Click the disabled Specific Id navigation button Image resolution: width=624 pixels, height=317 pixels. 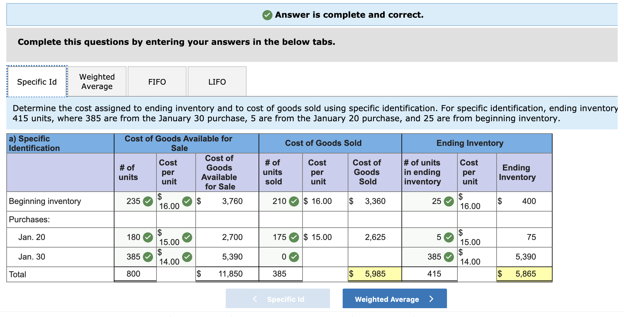[278, 299]
